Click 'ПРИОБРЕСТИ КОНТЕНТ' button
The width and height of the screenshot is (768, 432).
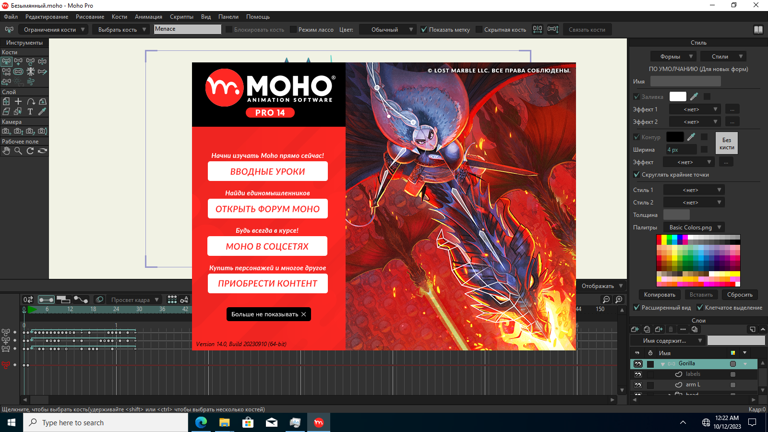268,284
